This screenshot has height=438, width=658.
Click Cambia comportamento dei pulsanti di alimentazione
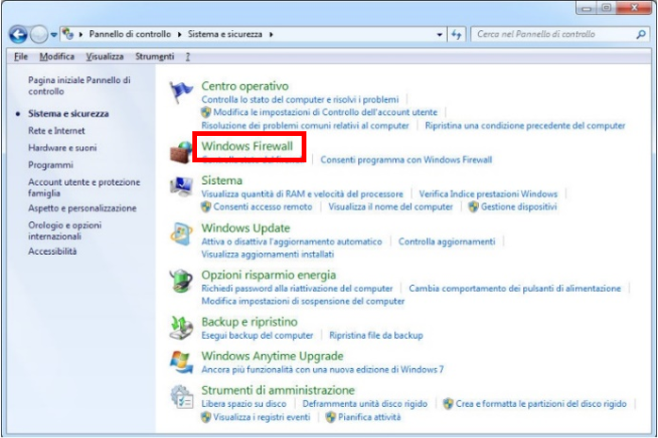click(515, 288)
